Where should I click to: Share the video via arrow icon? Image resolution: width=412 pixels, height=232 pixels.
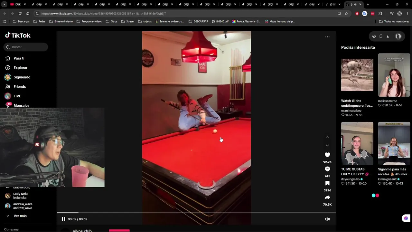tap(327, 198)
